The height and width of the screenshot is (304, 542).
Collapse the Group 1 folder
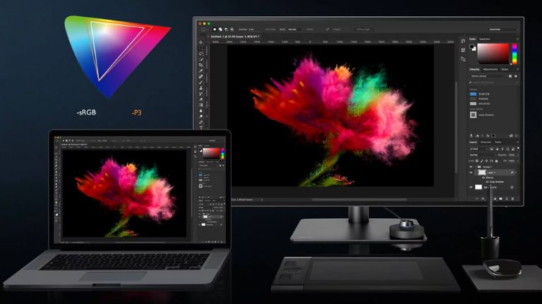click(476, 167)
